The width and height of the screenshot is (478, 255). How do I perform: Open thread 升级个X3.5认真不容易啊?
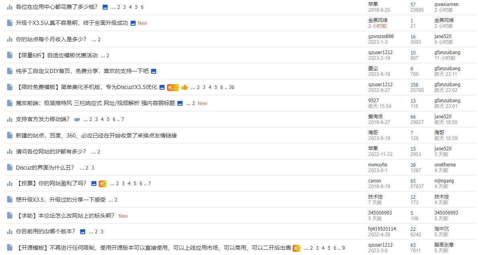tap(72, 23)
